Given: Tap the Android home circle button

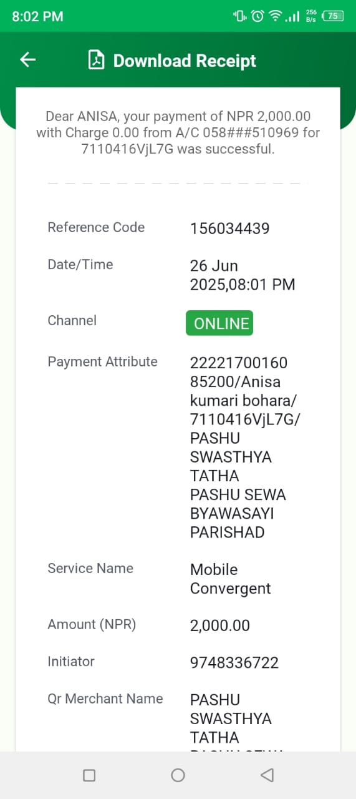Looking at the screenshot, I should (178, 775).
